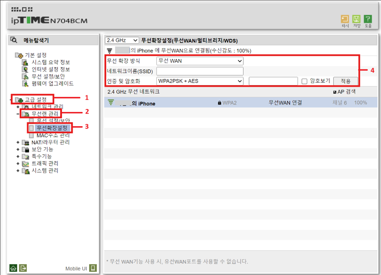Click the Wi-Fi signal icon next to iPhone
The width and height of the screenshot is (381, 275).
[x=111, y=103]
